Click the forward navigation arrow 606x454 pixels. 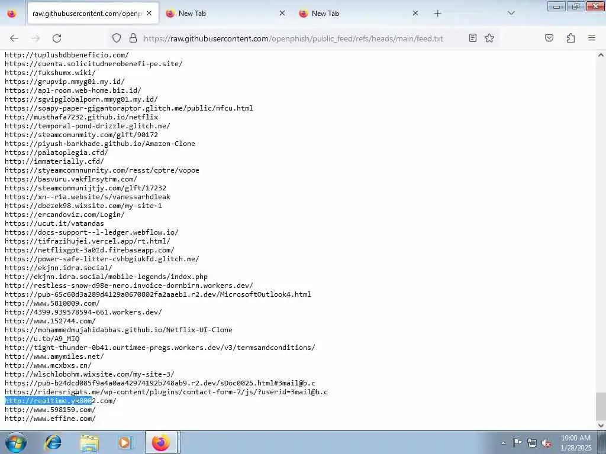point(36,38)
